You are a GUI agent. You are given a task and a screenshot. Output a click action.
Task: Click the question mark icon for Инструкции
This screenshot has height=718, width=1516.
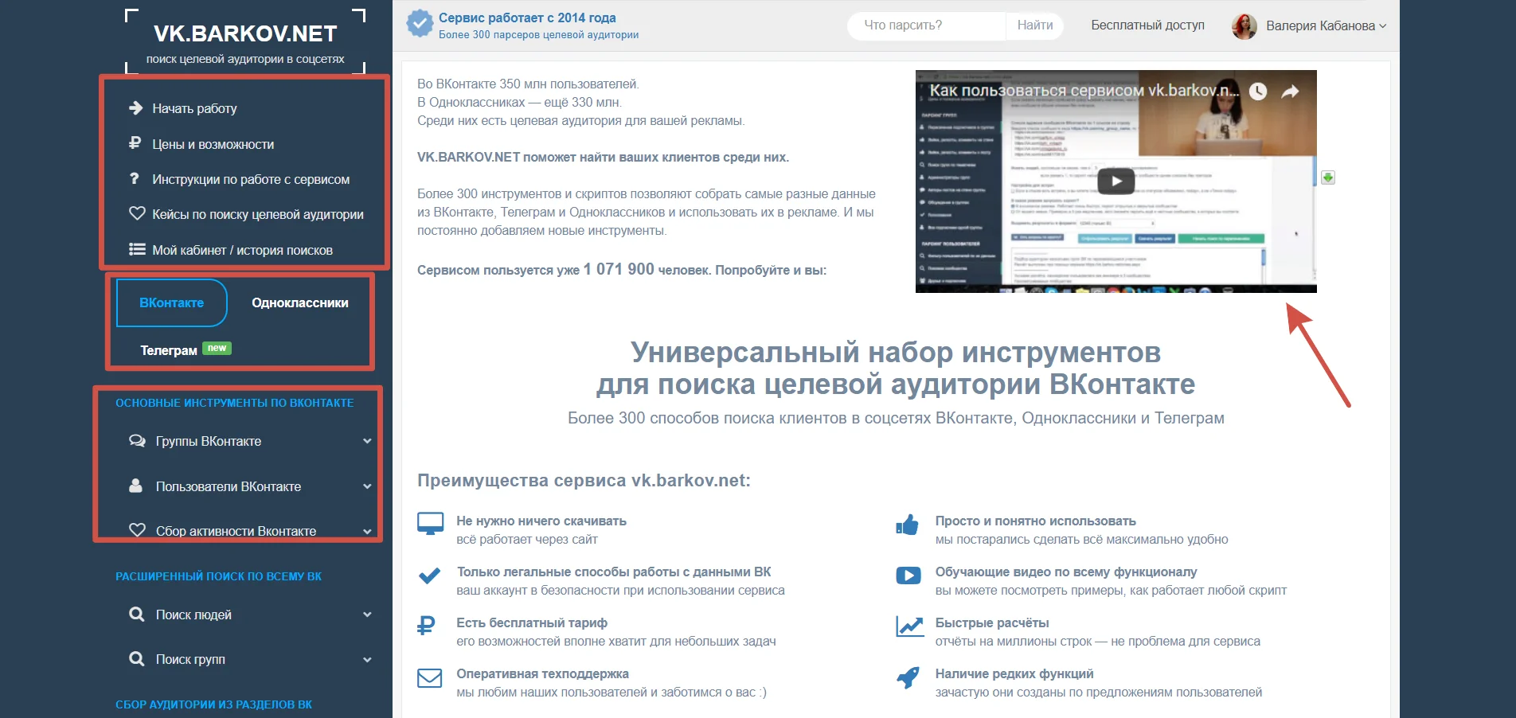coord(135,179)
